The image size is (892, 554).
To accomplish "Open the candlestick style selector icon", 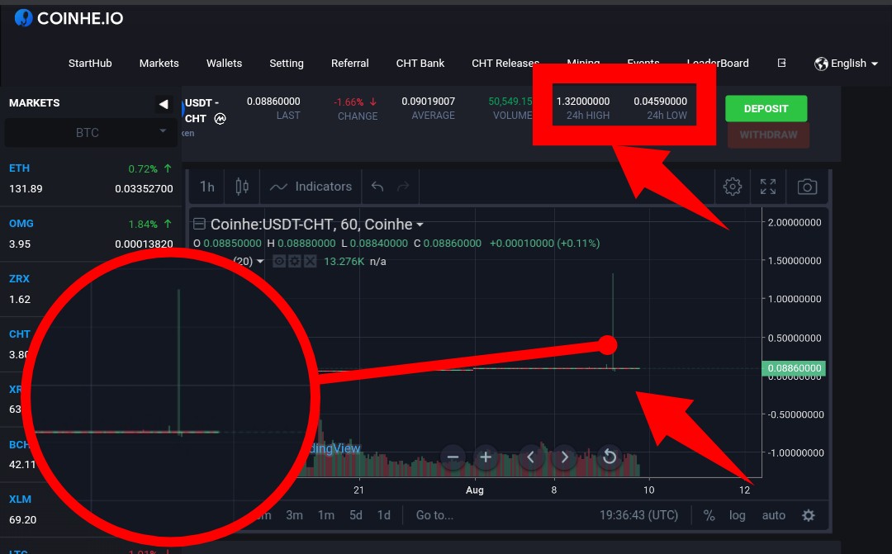I will [242, 187].
